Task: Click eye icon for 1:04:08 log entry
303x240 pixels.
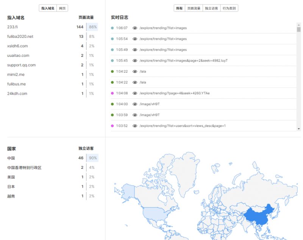Action: [x=135, y=93]
